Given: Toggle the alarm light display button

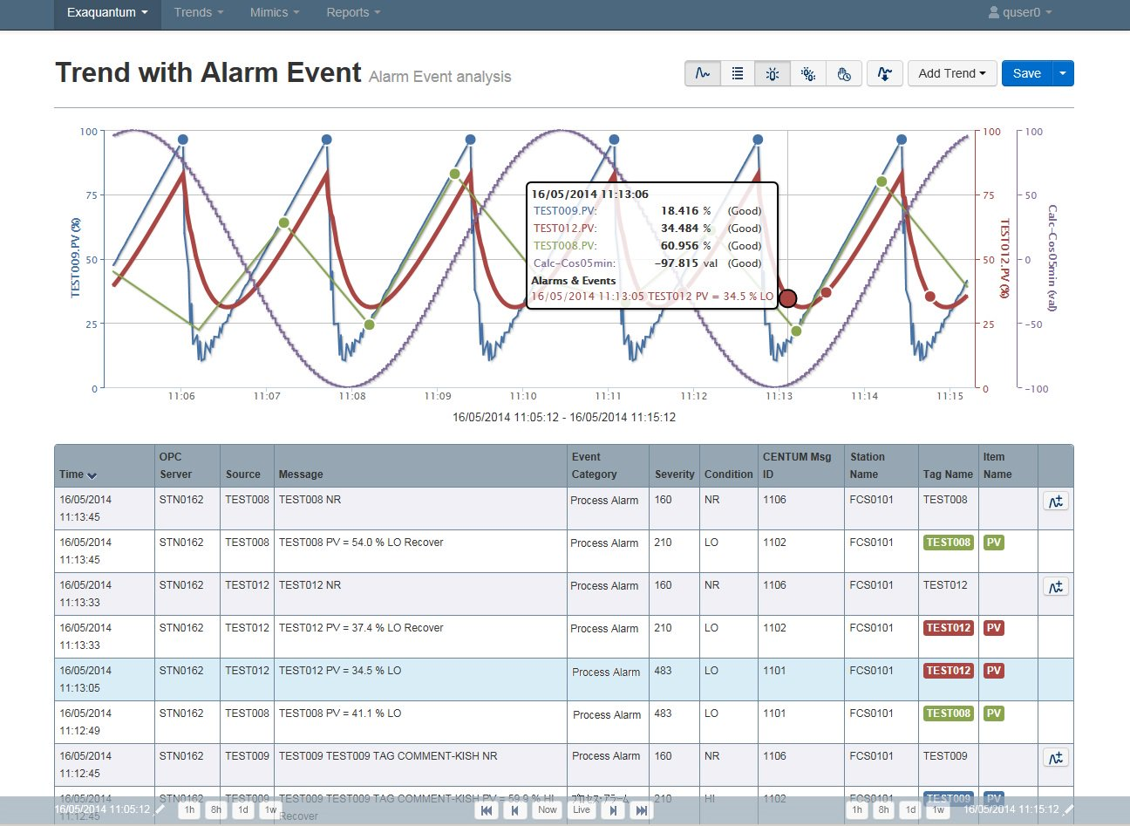Looking at the screenshot, I should (x=773, y=74).
